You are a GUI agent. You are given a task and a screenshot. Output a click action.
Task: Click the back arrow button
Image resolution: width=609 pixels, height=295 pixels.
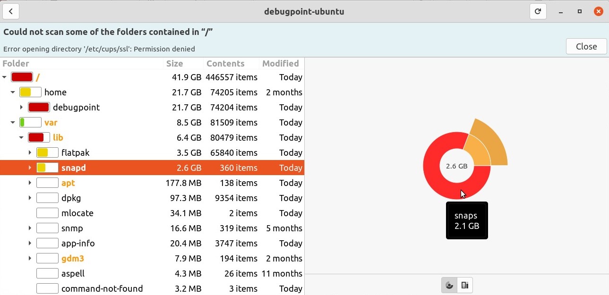[x=11, y=11]
